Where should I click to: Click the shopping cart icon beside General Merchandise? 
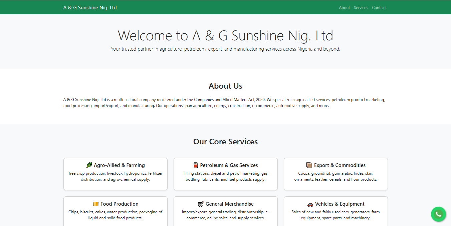click(201, 204)
